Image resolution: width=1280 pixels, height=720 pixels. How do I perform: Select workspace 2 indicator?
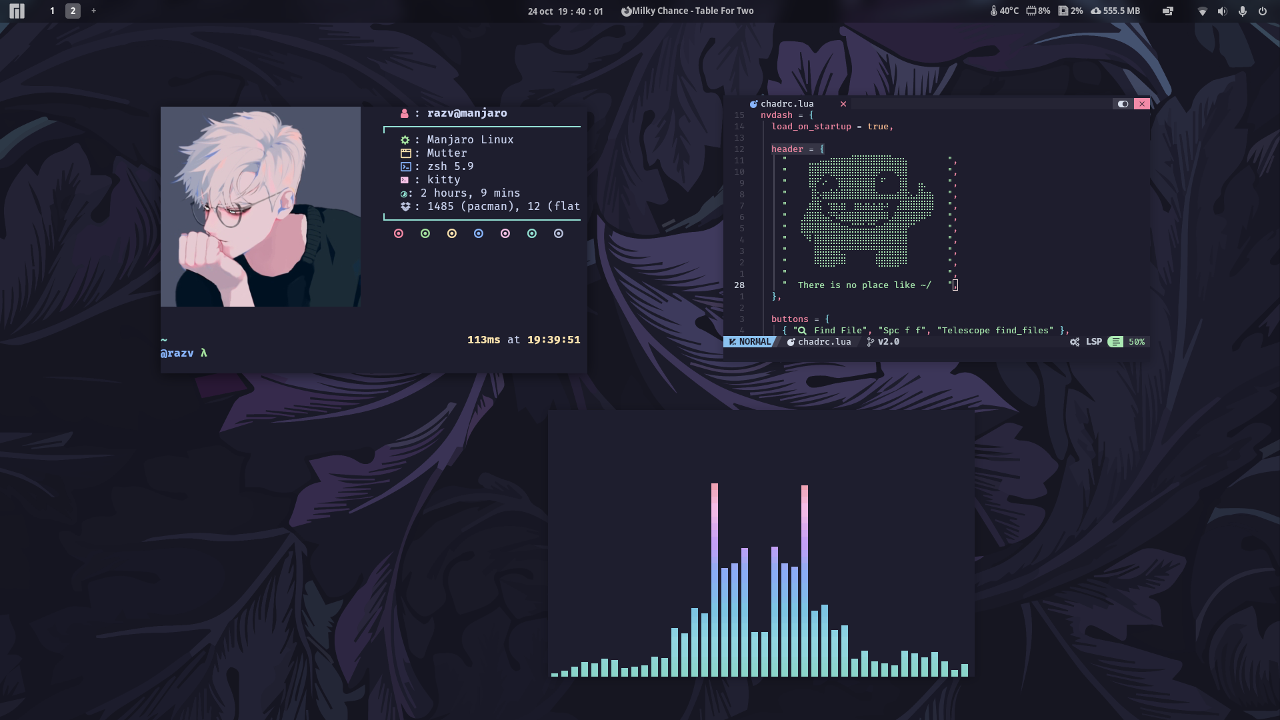(73, 11)
